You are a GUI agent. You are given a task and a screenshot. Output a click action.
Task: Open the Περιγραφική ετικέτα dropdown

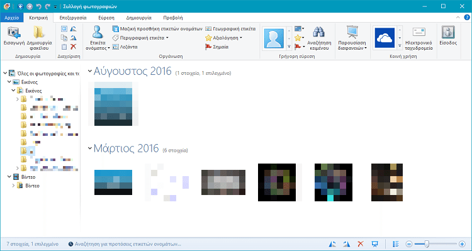point(140,38)
